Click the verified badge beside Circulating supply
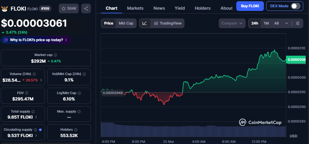This screenshot has height=144, width=309. pyautogui.click(x=40, y=130)
